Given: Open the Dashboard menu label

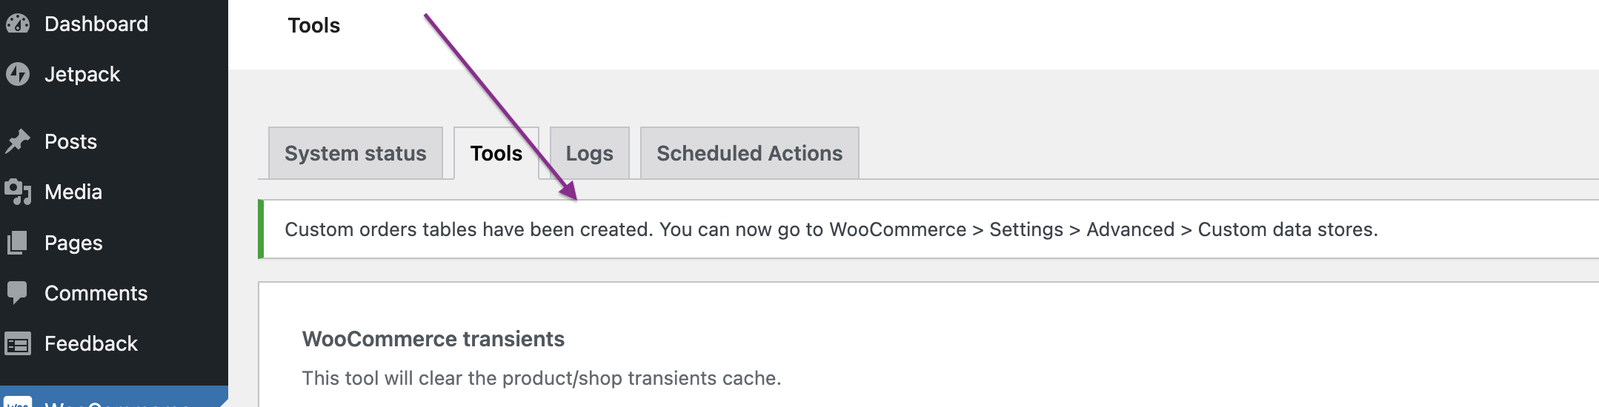Looking at the screenshot, I should coord(96,24).
